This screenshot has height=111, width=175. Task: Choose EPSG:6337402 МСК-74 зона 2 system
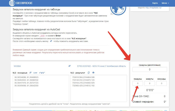(x=101, y=66)
